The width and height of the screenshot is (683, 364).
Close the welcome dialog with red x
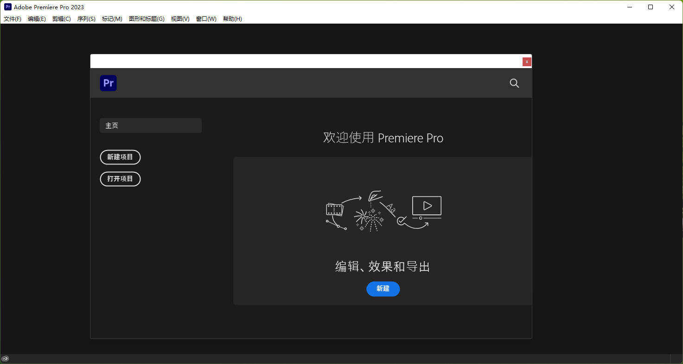pos(527,62)
